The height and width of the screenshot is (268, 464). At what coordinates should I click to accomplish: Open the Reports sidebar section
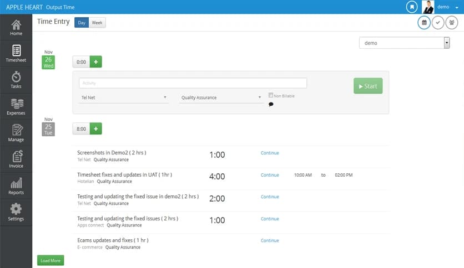click(x=16, y=186)
